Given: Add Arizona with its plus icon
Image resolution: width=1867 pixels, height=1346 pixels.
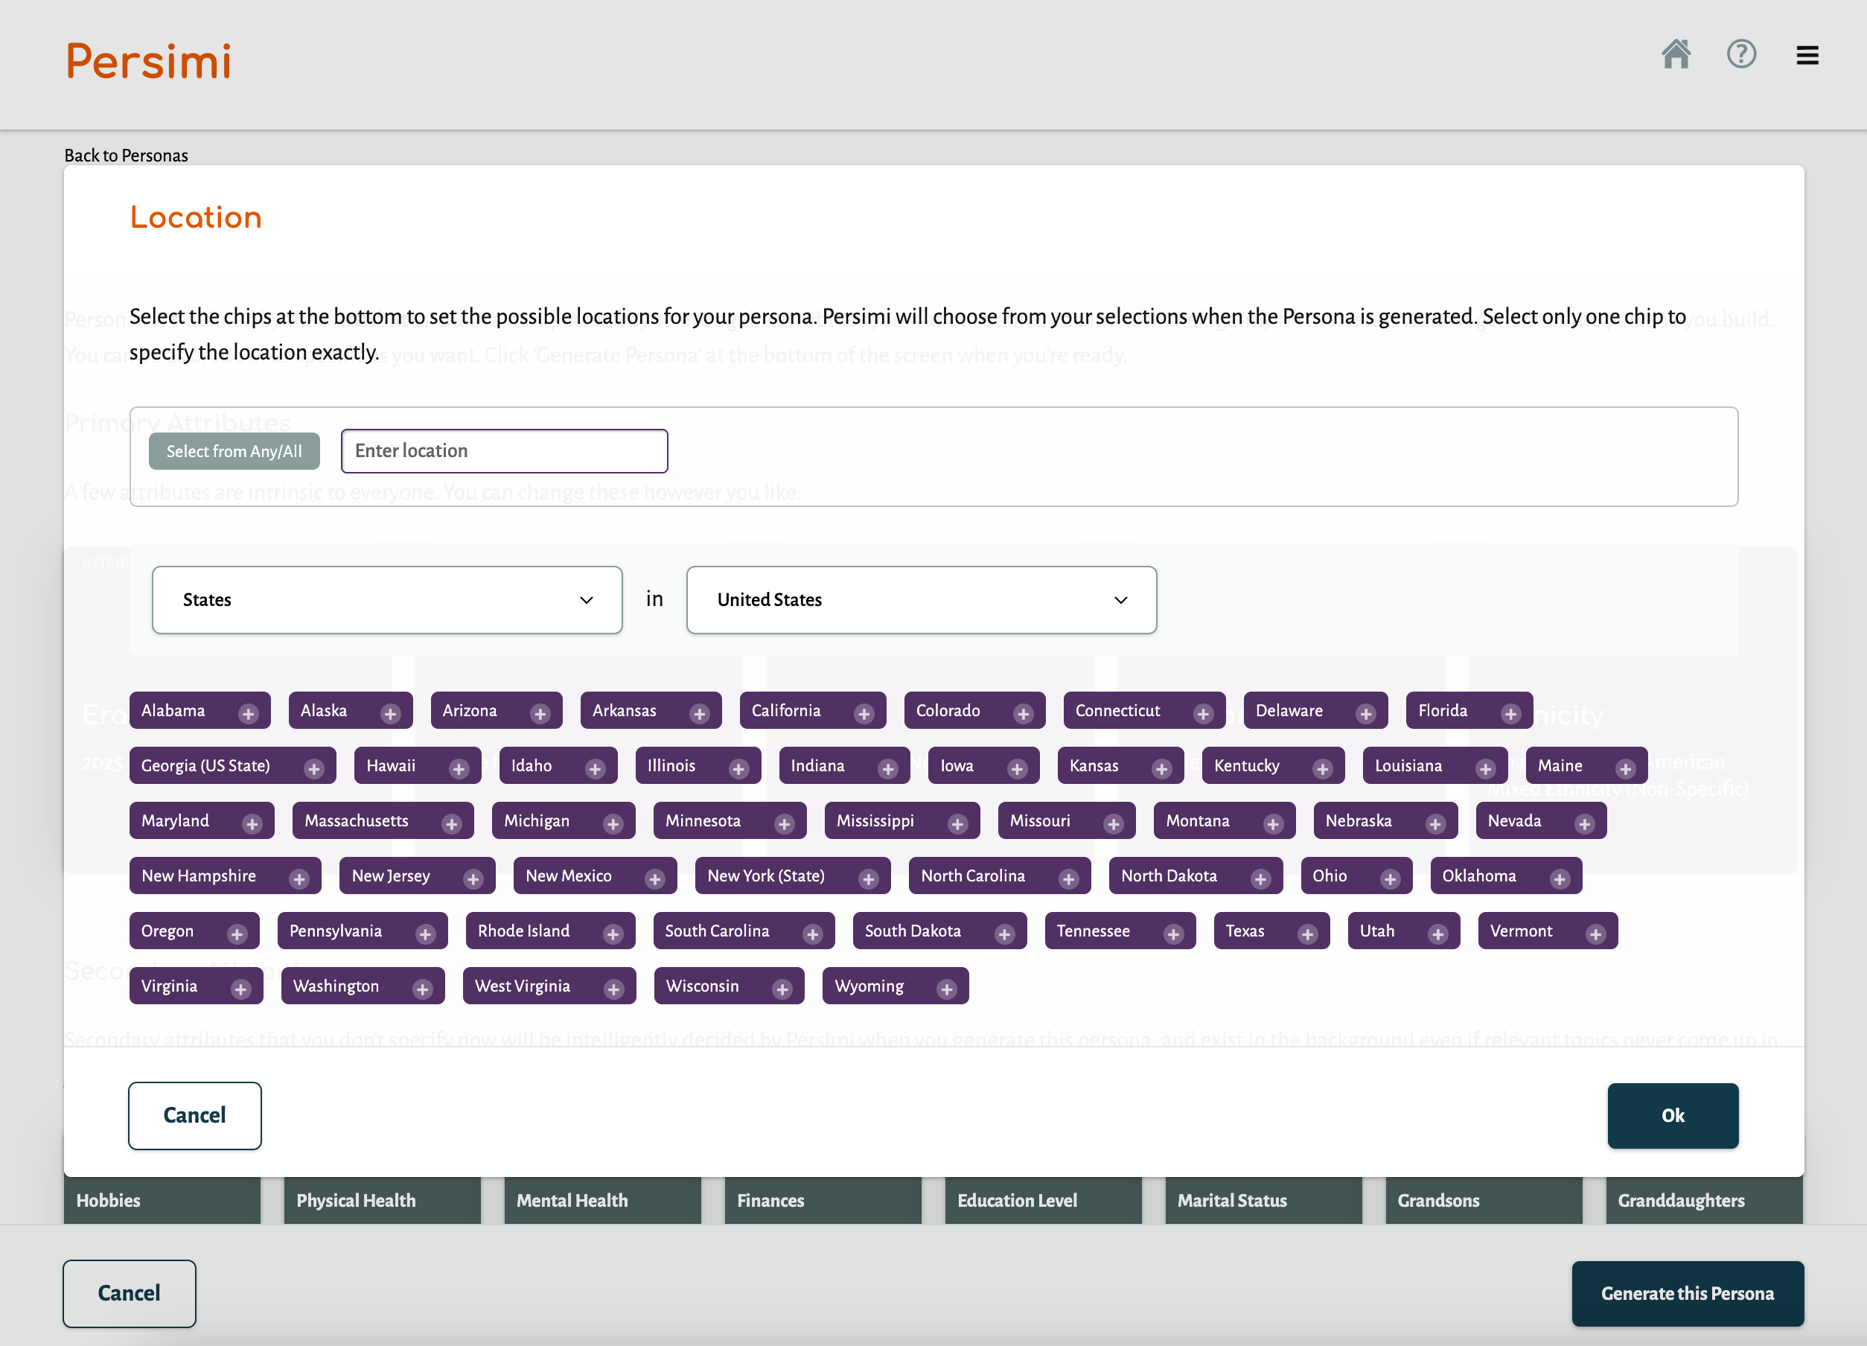Looking at the screenshot, I should [540, 714].
